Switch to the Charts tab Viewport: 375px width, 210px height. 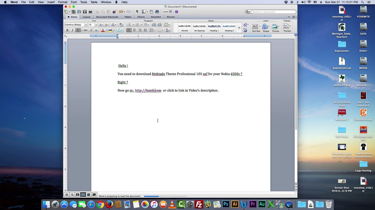tap(141, 17)
